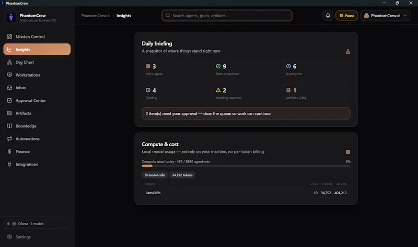Click the 'Awaiting approval' label
Viewport: 418px width, 247px height.
pyautogui.click(x=228, y=98)
